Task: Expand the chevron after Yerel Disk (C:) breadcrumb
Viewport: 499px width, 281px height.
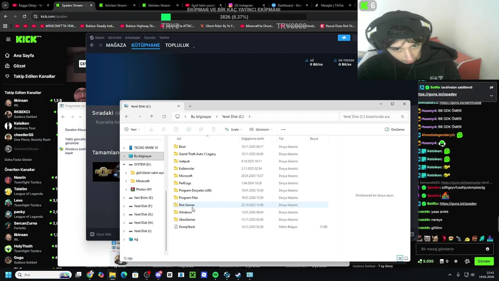Action: [x=249, y=117]
